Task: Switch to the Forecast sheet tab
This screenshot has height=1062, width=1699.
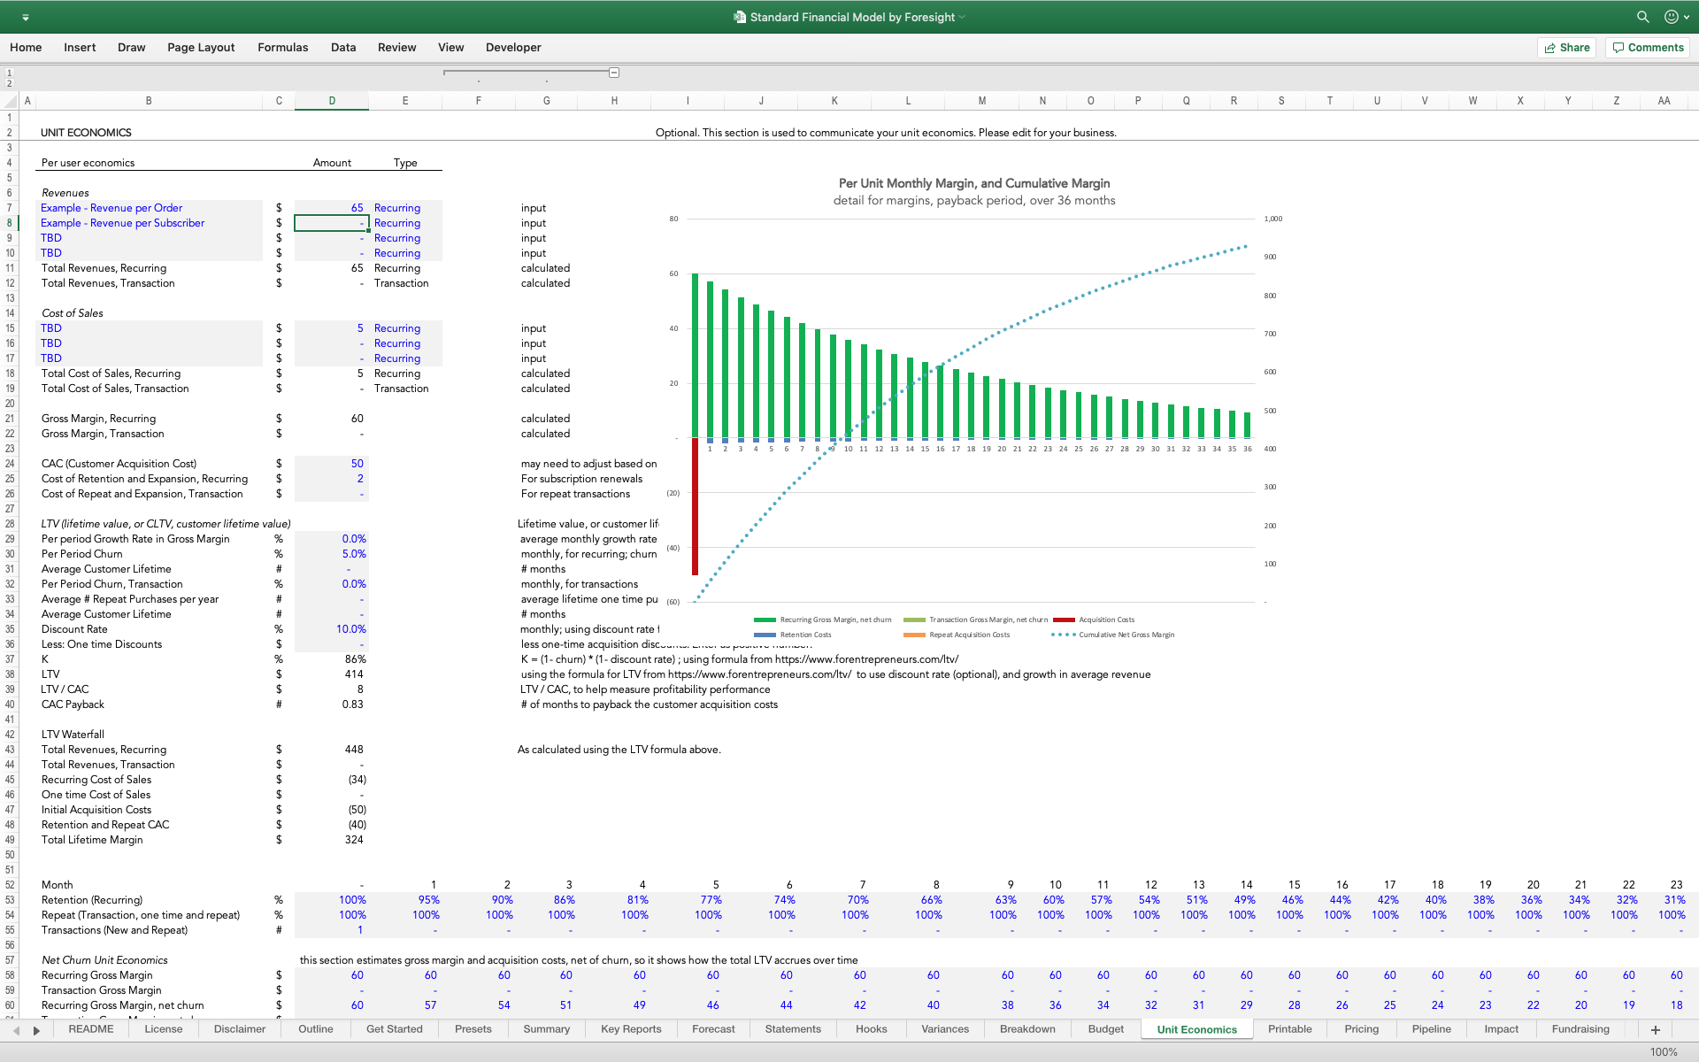Action: click(713, 1029)
